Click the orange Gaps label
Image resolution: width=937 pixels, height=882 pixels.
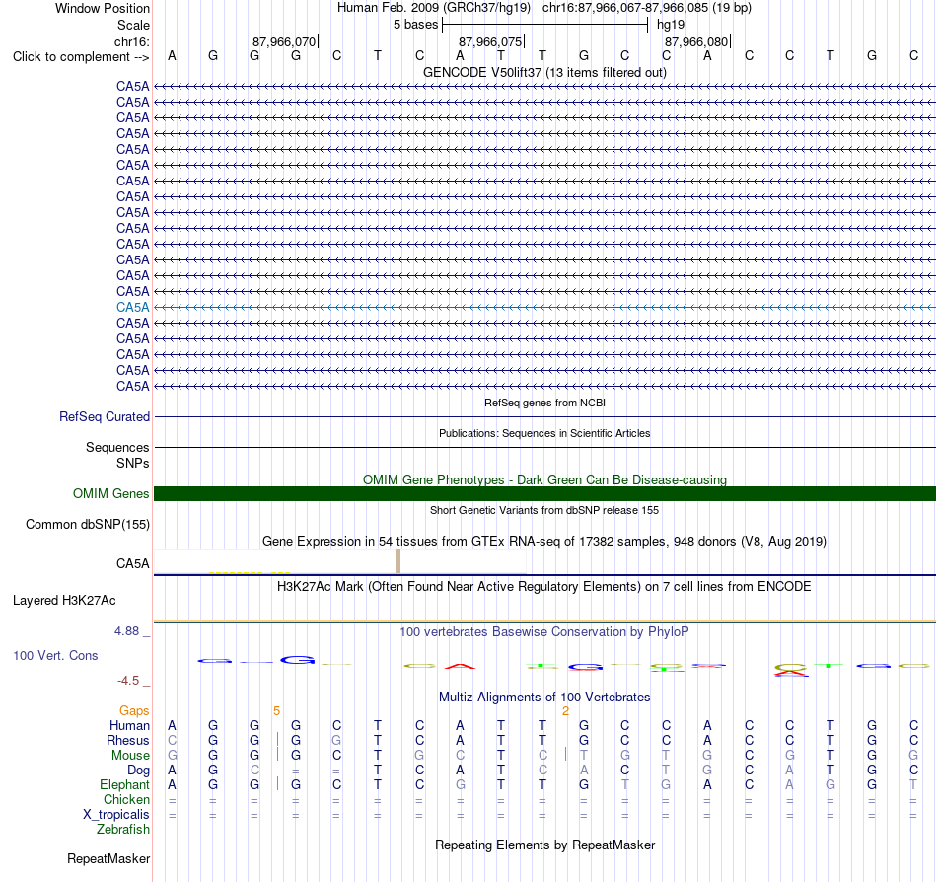click(x=134, y=710)
